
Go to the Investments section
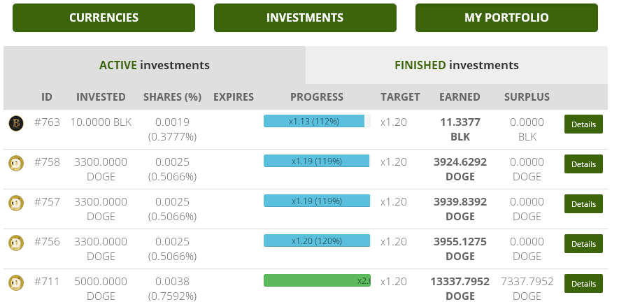point(305,18)
